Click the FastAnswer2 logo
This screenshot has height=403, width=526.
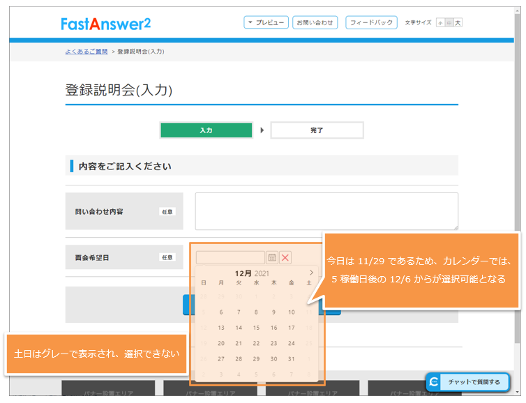pyautogui.click(x=105, y=23)
